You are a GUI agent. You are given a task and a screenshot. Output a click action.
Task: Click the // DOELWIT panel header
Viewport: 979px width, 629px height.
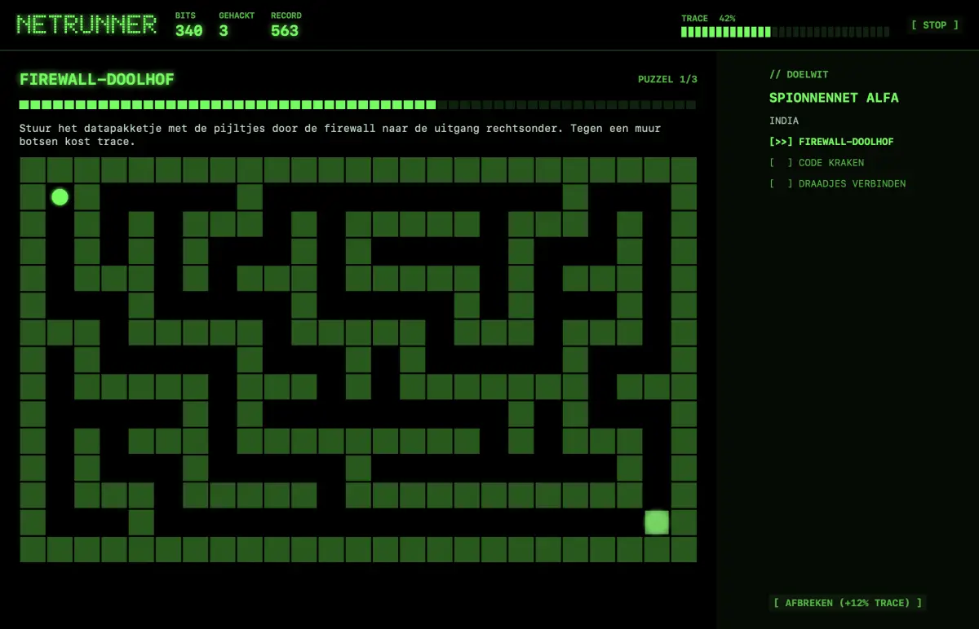pyautogui.click(x=799, y=75)
